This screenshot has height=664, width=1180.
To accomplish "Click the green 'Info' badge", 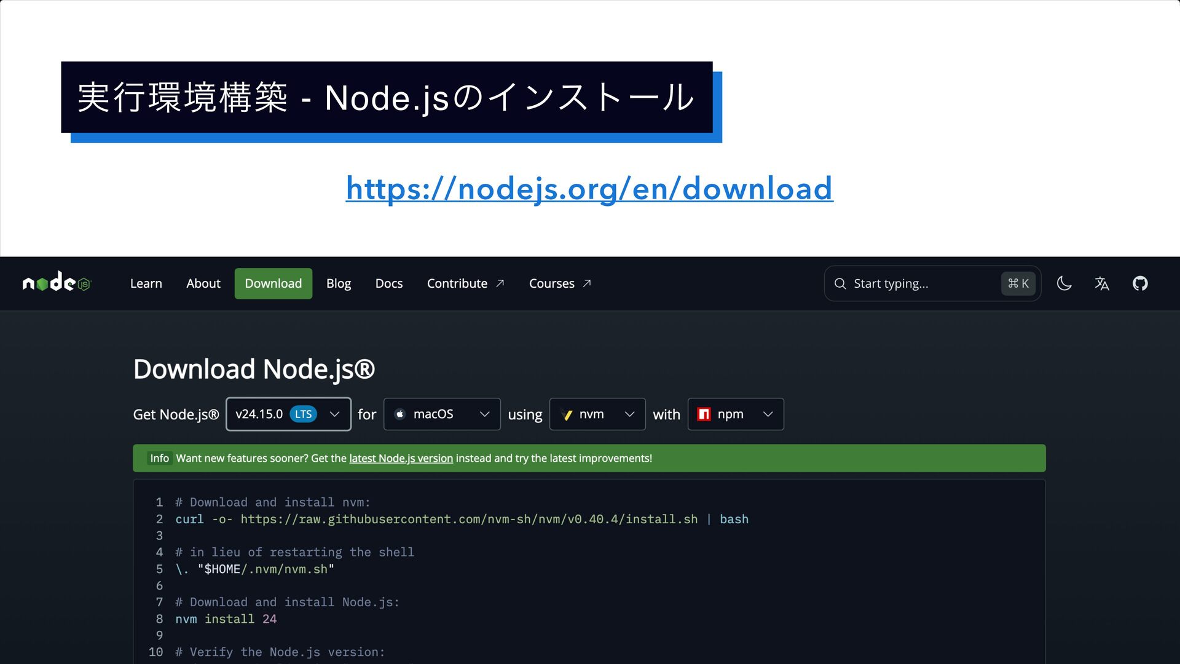I will point(159,459).
